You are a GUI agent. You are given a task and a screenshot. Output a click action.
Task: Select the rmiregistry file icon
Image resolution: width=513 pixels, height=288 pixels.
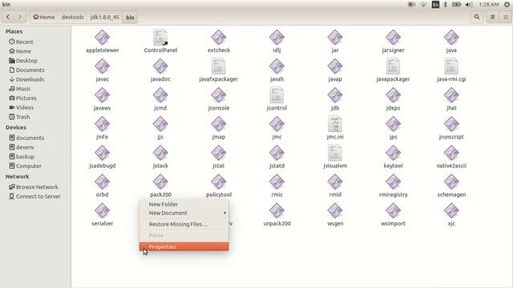point(393,182)
